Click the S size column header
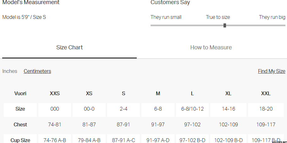This screenshot has width=287, height=143. coord(124,93)
